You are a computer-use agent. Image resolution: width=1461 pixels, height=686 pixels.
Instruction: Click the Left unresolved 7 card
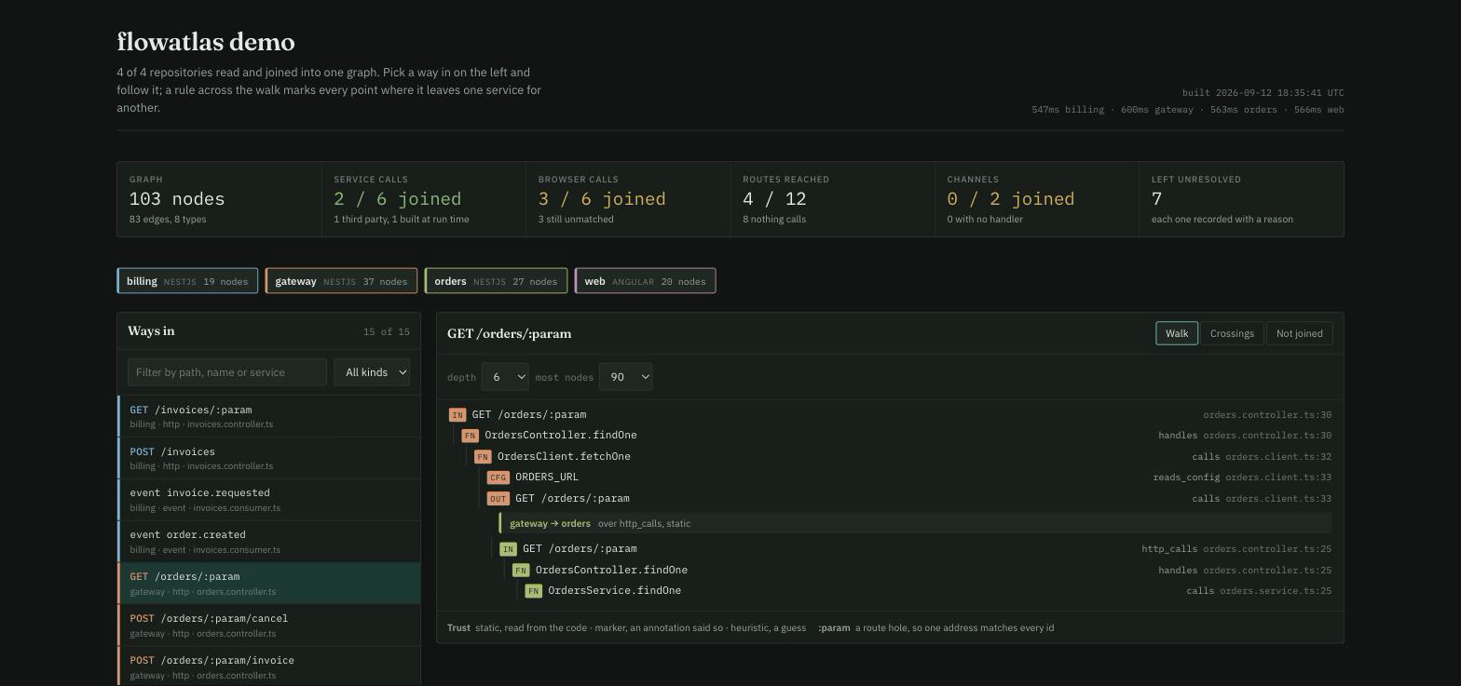coord(1241,199)
